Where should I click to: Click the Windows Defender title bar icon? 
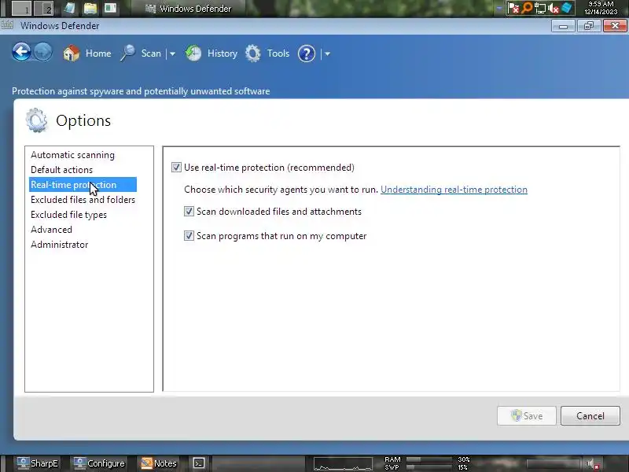click(7, 25)
